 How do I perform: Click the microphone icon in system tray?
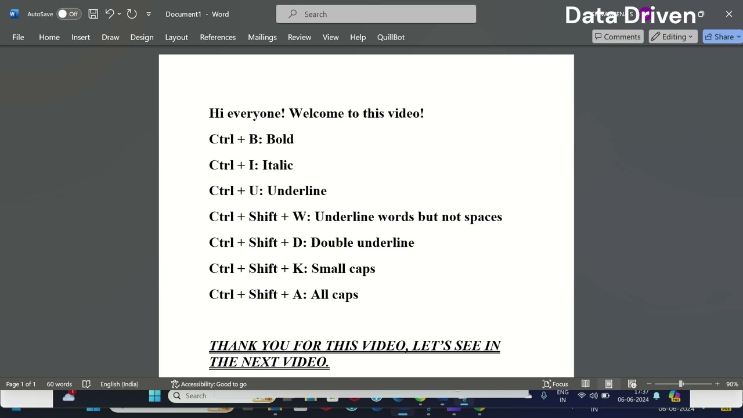543,396
